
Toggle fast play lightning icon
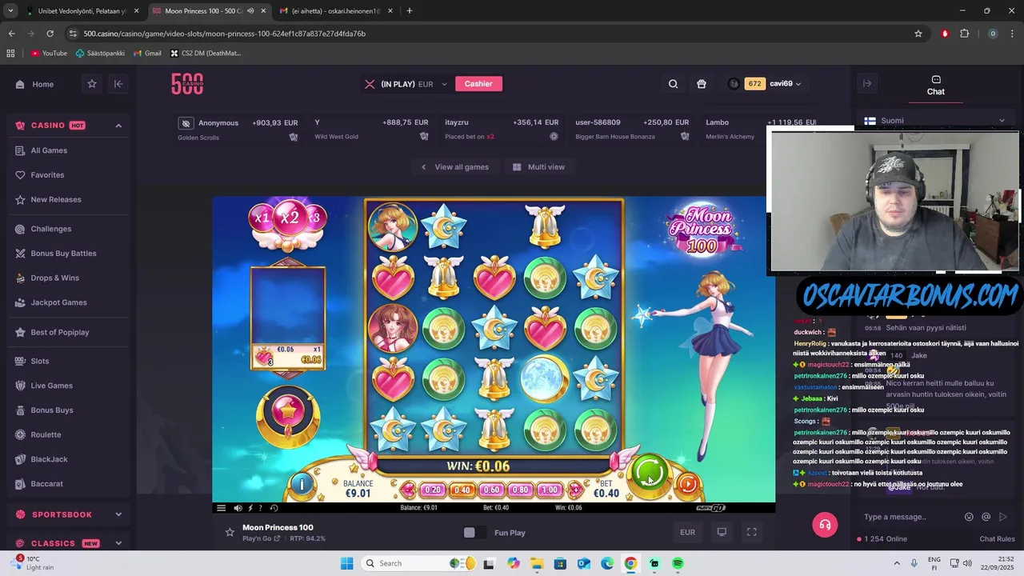(x=250, y=508)
